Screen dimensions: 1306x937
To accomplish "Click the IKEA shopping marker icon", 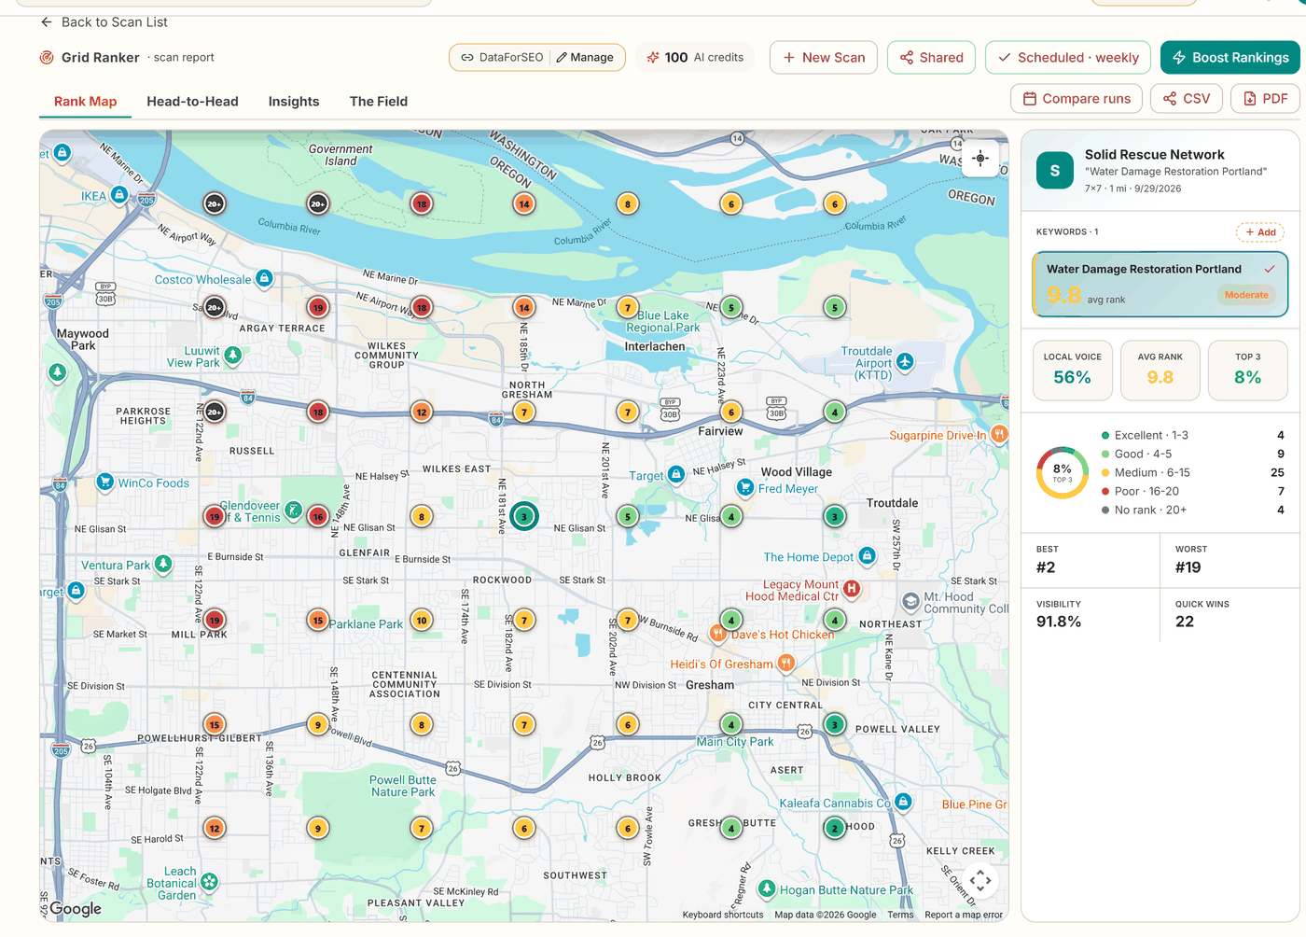I will click(x=119, y=195).
